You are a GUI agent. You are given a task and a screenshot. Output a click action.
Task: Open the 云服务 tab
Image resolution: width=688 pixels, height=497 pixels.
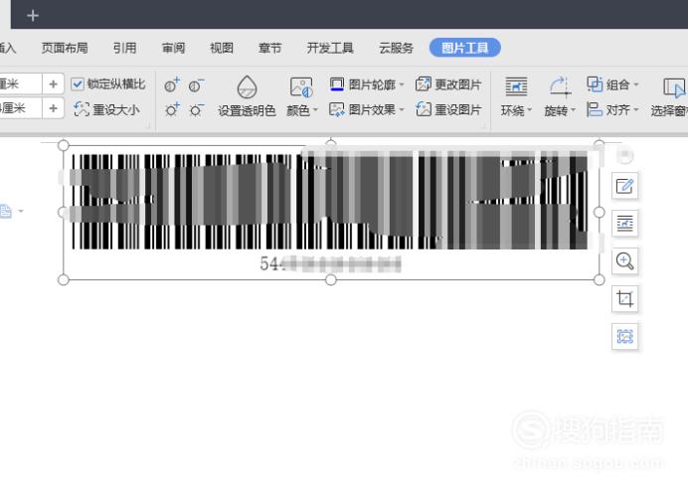pyautogui.click(x=397, y=48)
